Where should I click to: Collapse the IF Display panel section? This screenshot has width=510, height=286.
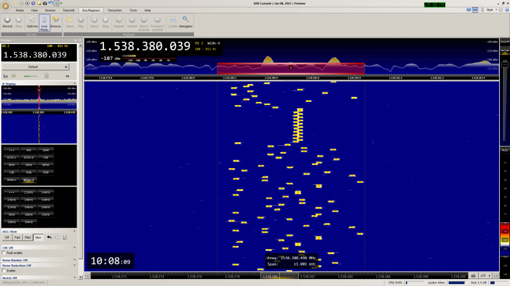pyautogui.click(x=75, y=83)
